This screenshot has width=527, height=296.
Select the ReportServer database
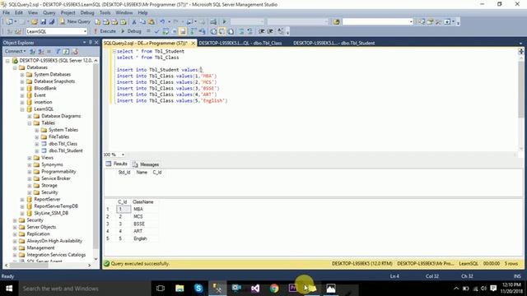pyautogui.click(x=47, y=199)
